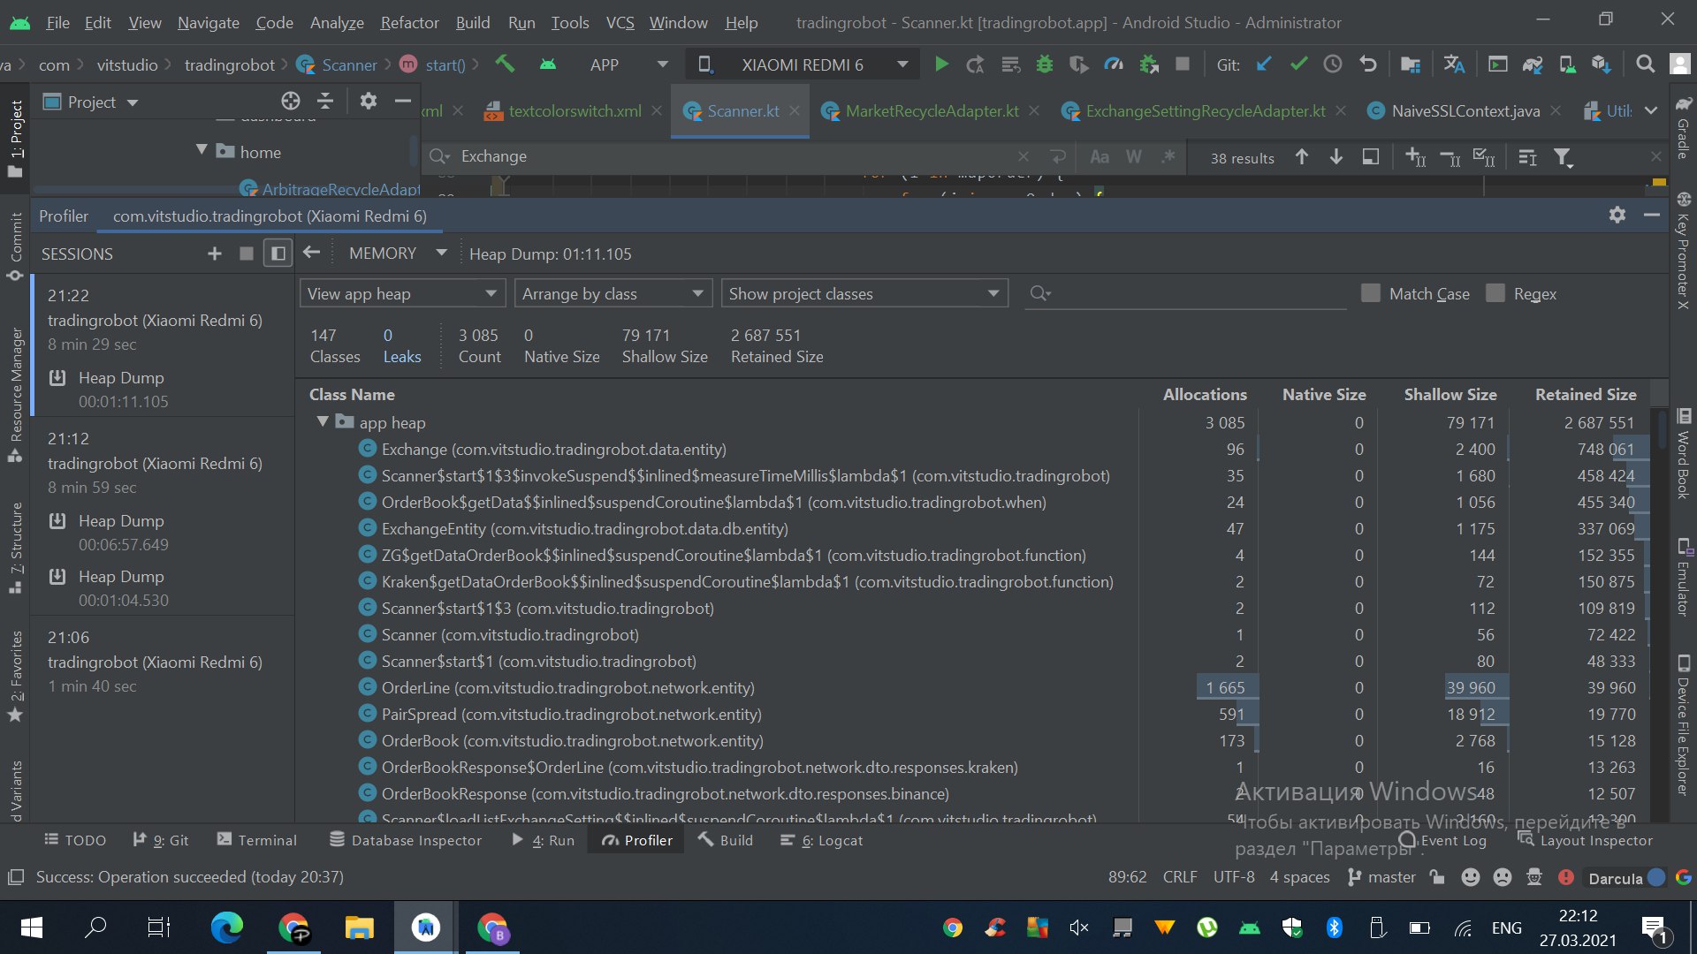The width and height of the screenshot is (1697, 954).
Task: Toggle regex option in search bar
Action: pos(1168,157)
